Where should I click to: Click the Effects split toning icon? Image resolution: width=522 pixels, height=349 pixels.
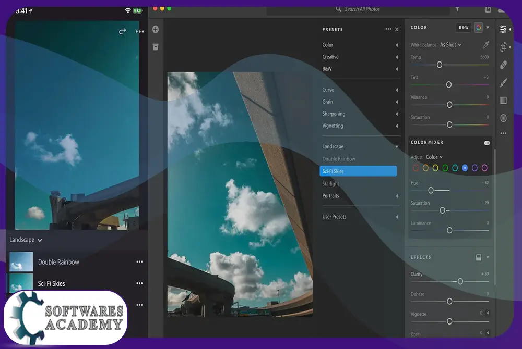point(478,257)
